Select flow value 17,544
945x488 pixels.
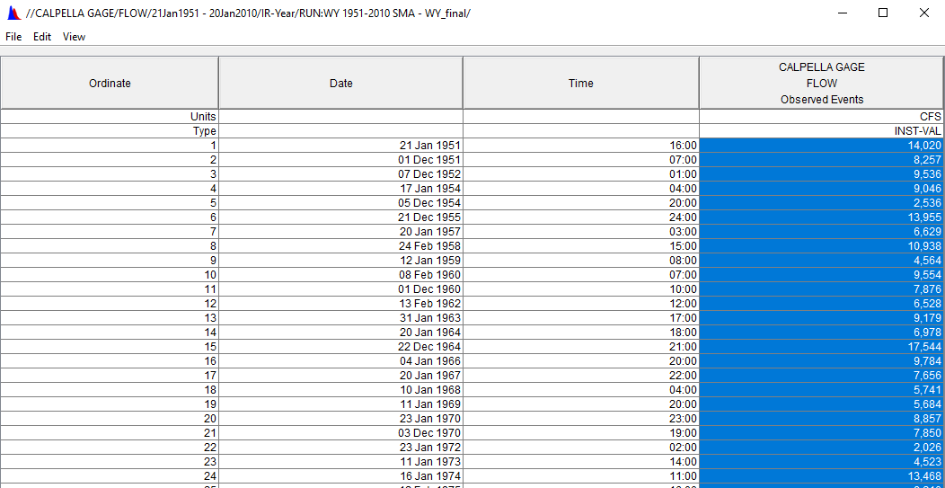click(821, 346)
